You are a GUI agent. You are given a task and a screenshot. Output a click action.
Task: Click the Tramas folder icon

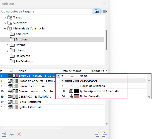(x=10, y=17)
